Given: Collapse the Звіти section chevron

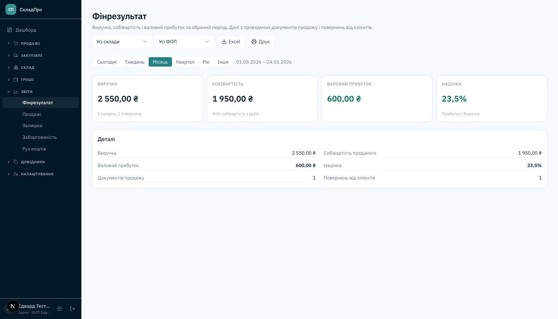Looking at the screenshot, I should point(9,91).
